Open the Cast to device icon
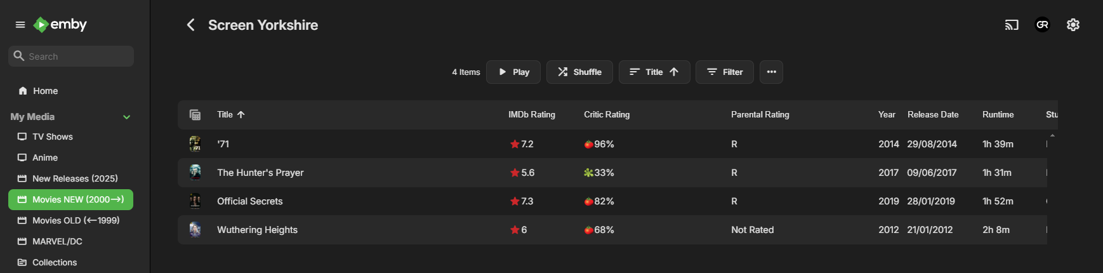The height and width of the screenshot is (273, 1103). (x=1012, y=25)
